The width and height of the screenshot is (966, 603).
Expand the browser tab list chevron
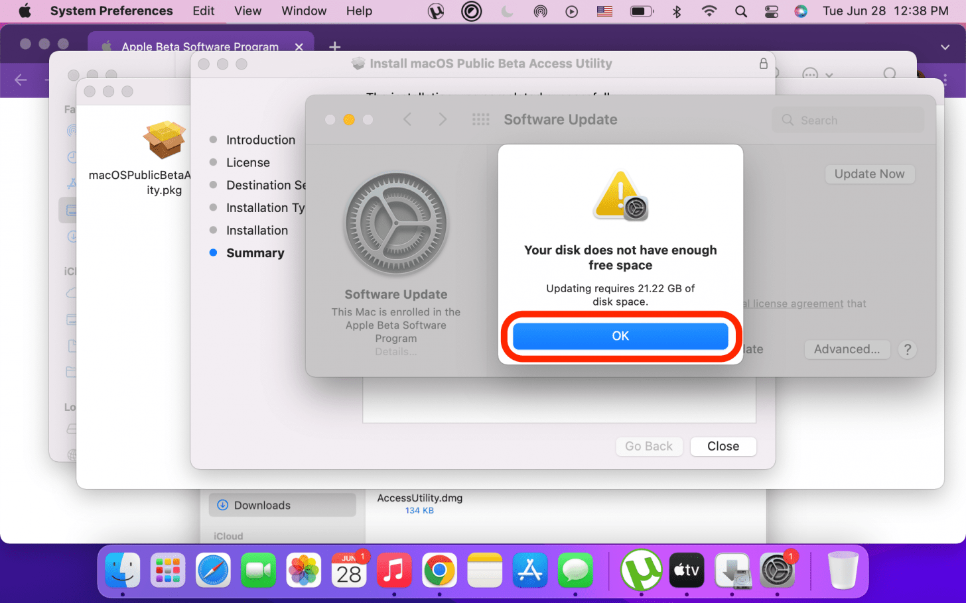tap(945, 46)
